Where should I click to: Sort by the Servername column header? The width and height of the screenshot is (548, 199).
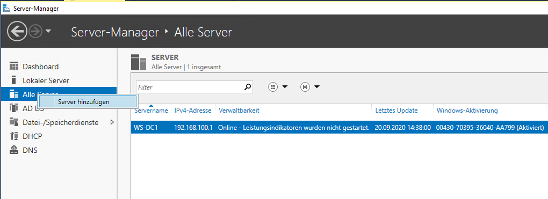coord(151,110)
